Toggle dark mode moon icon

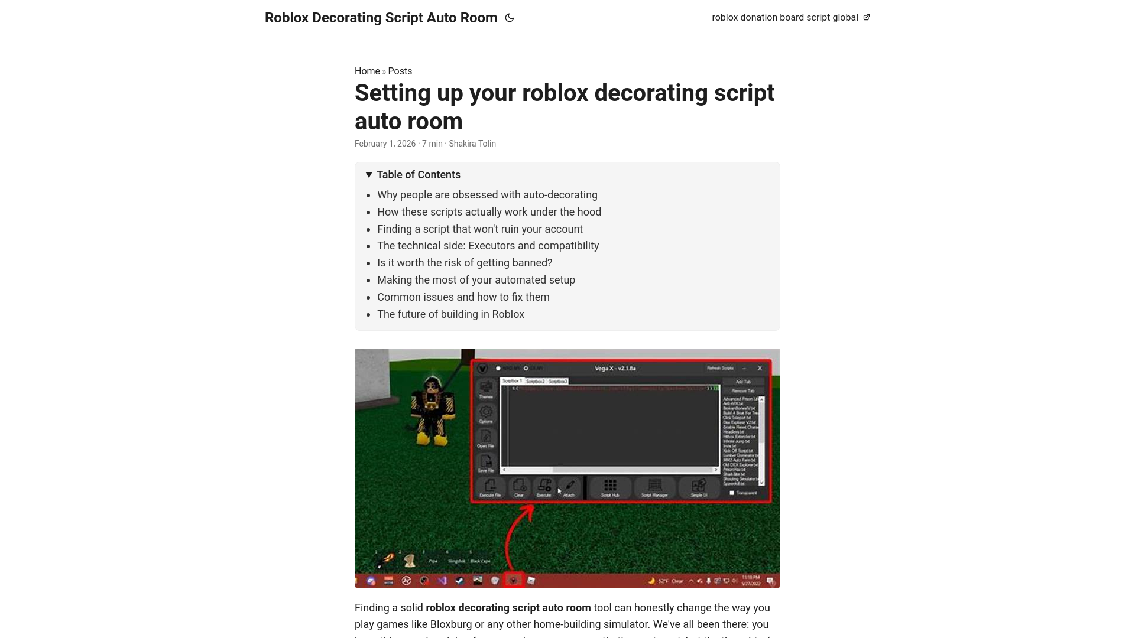click(510, 18)
